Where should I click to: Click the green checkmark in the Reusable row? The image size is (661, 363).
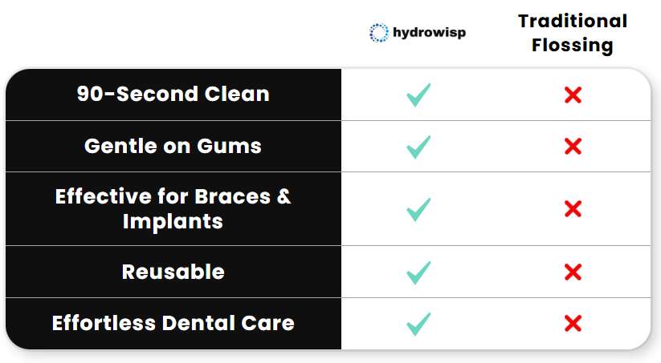click(x=418, y=272)
